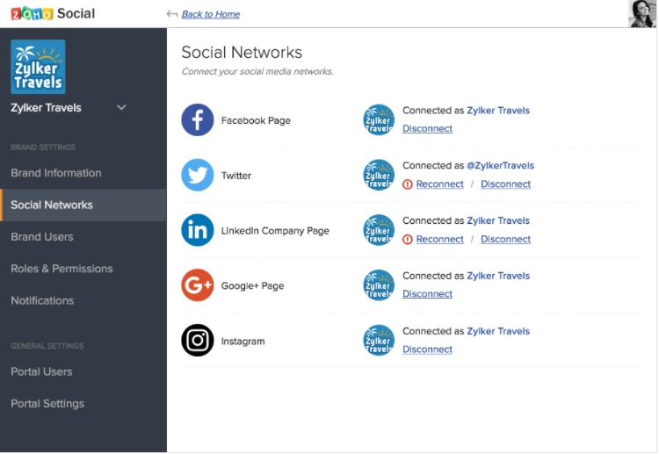Disconnect the Facebook Page
The image size is (659, 454).
pos(427,129)
